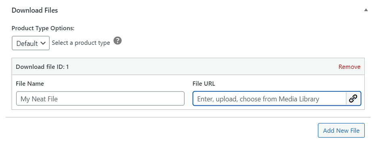This screenshot has width=374, height=148.
Task: Click the Enter, upload, choose placeholder text
Action: [x=258, y=99]
